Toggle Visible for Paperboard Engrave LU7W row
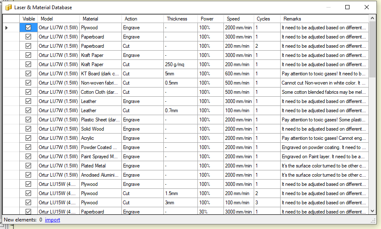The width and height of the screenshot is (381, 229). [x=29, y=37]
